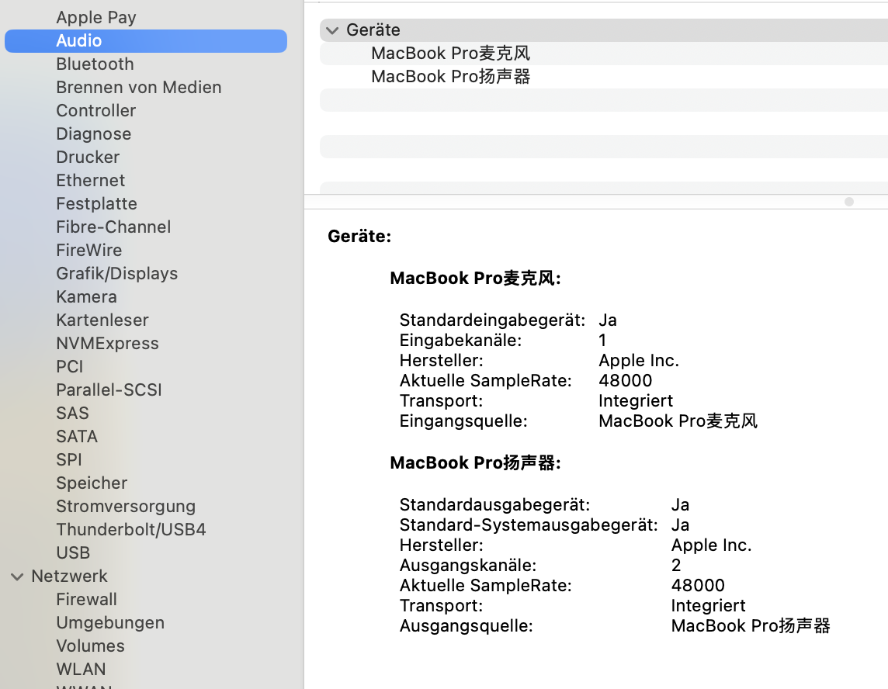Image resolution: width=888 pixels, height=689 pixels.
Task: Select Diagnose in the sidebar
Action: tap(94, 133)
